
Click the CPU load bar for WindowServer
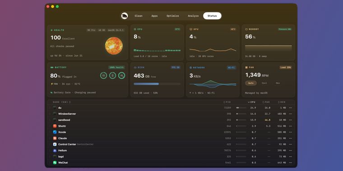pos(241,114)
